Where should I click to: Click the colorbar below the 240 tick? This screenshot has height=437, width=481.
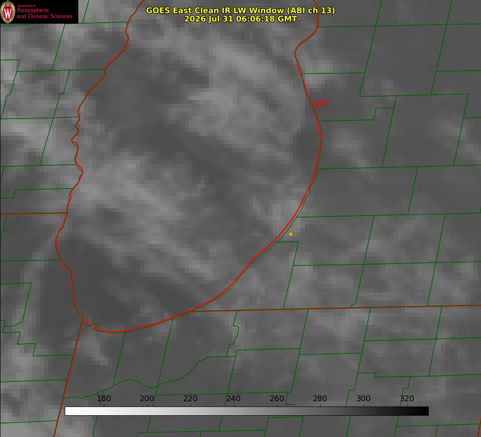[x=234, y=411]
